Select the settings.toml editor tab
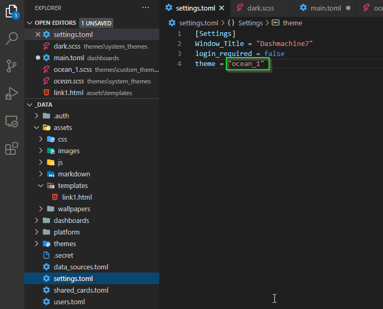 [x=195, y=8]
